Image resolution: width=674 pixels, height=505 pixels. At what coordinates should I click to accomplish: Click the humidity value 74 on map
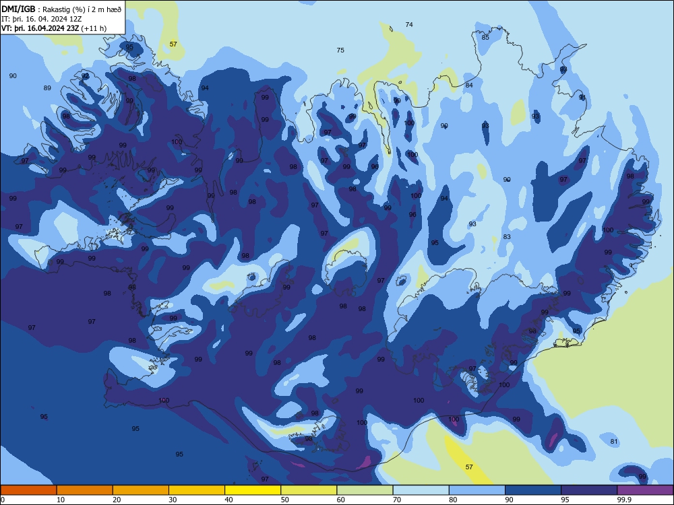pyautogui.click(x=409, y=25)
